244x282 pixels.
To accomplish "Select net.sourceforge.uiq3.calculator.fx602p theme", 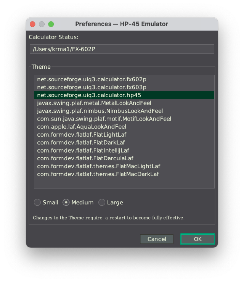I will 124,79.
